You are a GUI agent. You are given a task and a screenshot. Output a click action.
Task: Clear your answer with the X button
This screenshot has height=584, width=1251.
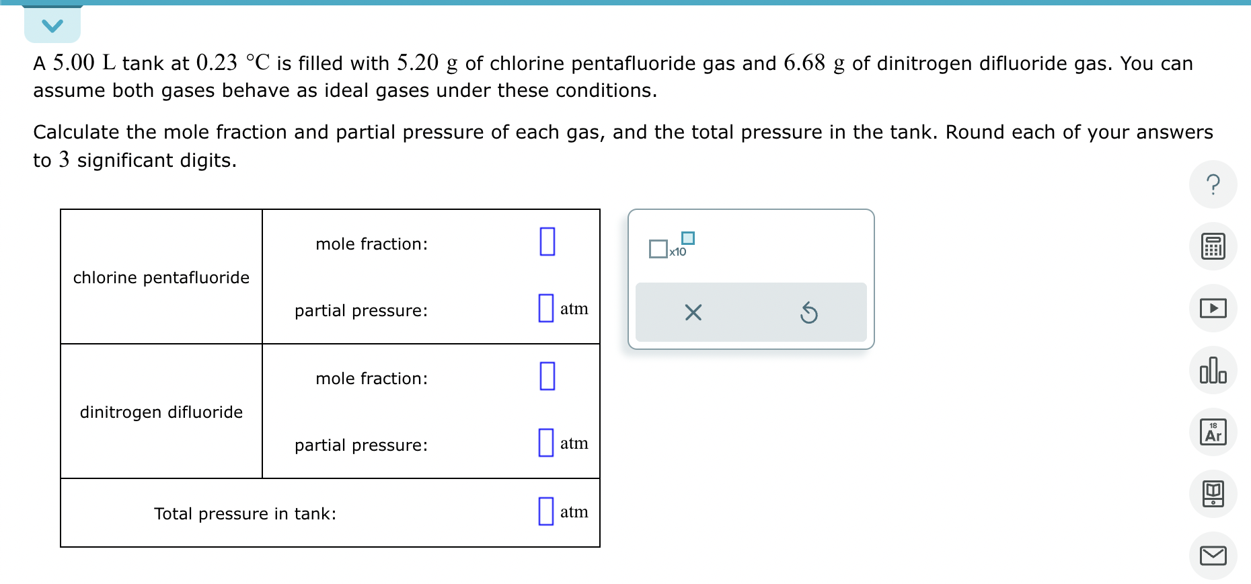tap(693, 312)
